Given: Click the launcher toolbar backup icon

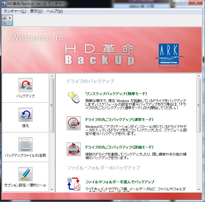Looking at the screenshot, I should click(7, 20).
